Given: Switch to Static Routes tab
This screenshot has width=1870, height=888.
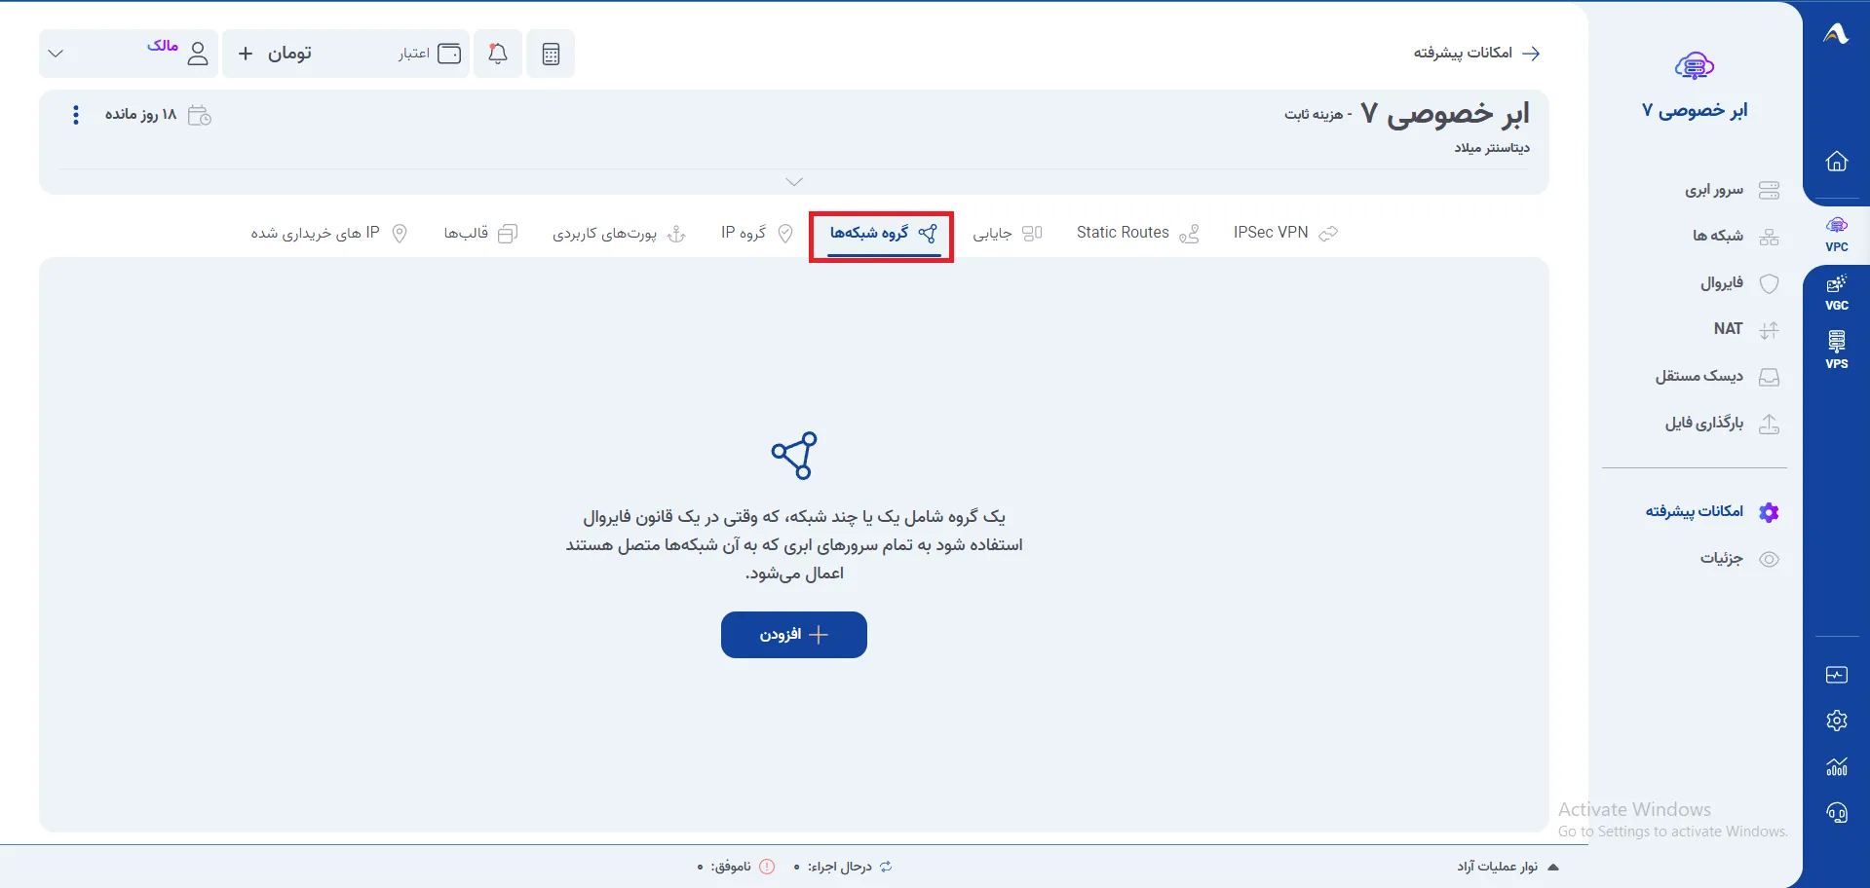Looking at the screenshot, I should (1137, 234).
